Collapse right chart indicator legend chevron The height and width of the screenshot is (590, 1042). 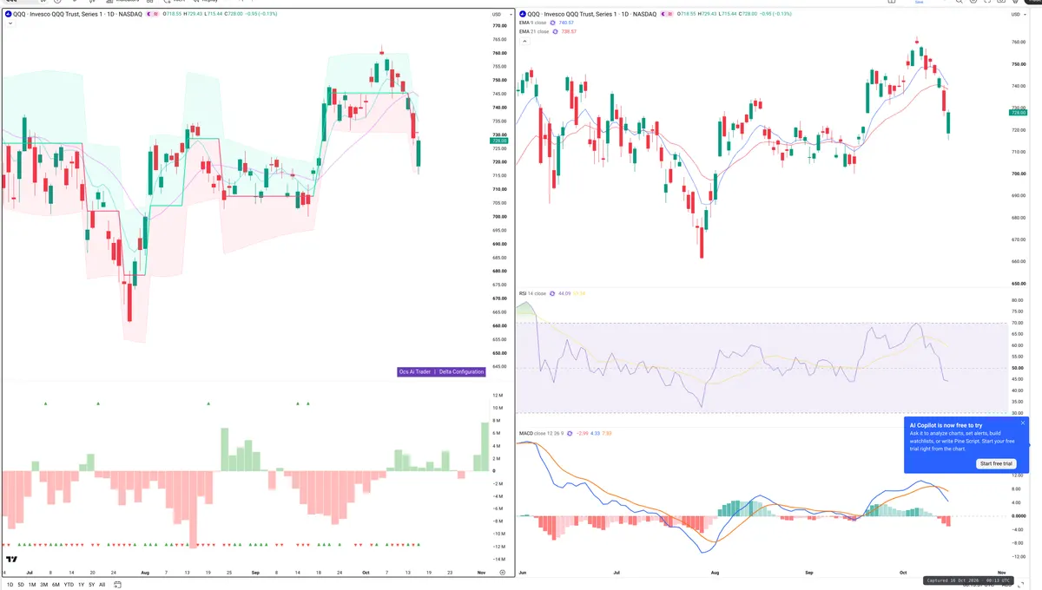tap(524, 41)
